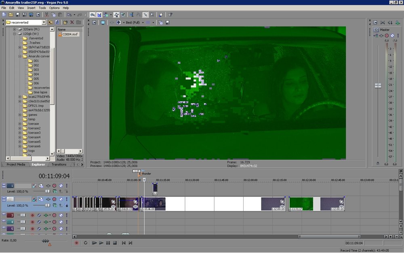Expand the toerase folder node

point(20,123)
